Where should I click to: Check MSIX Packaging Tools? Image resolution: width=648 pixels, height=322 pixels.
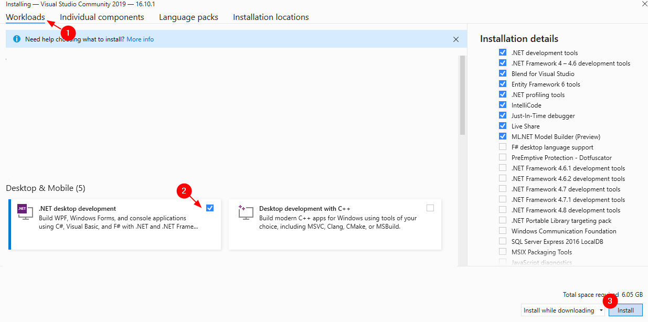503,252
